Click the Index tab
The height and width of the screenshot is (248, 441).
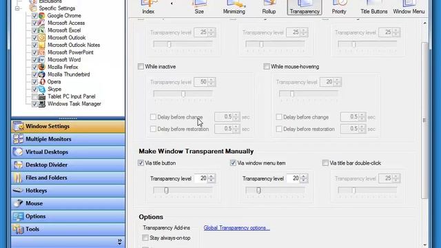148,8
